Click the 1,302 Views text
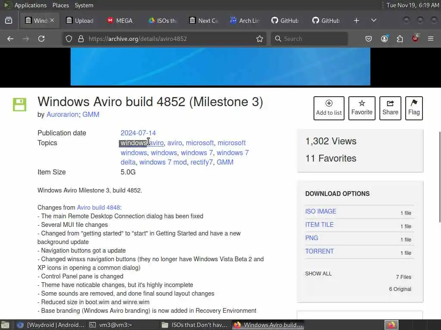Screen dimensions: 441x330 [331, 141]
